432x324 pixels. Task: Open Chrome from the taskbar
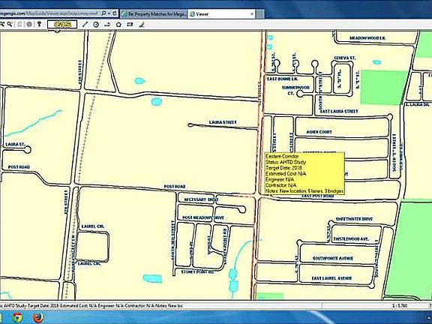click(17, 318)
